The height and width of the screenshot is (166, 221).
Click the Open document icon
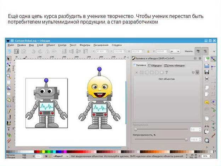pyautogui.click(x=207, y=65)
